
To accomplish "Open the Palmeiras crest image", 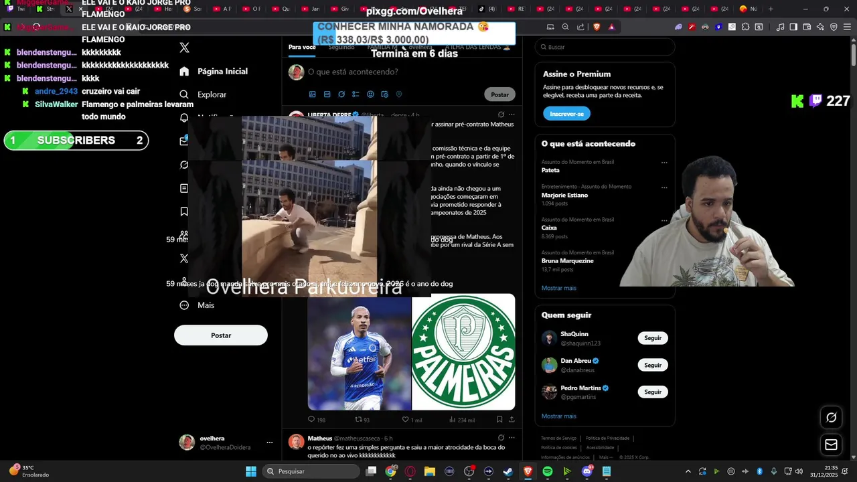I will pyautogui.click(x=463, y=353).
